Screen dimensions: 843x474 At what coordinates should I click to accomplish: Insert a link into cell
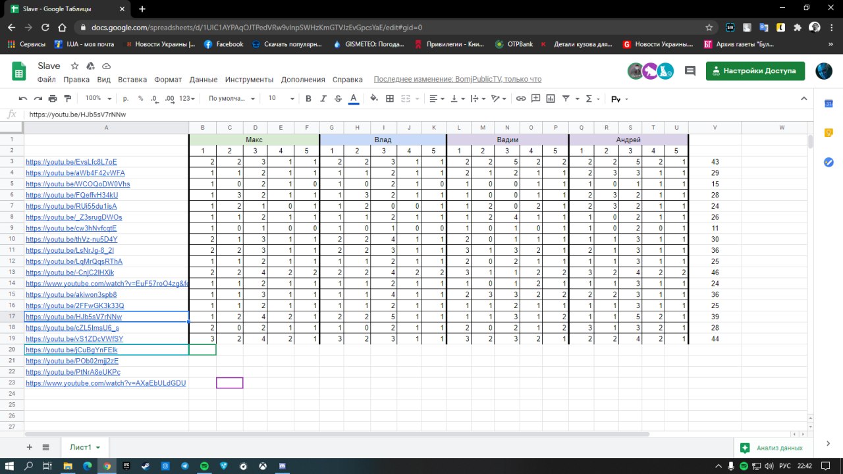521,99
